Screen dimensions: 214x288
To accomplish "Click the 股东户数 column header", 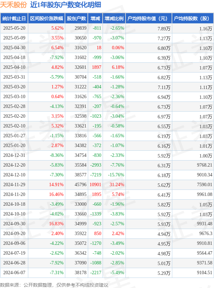I will [x=76, y=18].
